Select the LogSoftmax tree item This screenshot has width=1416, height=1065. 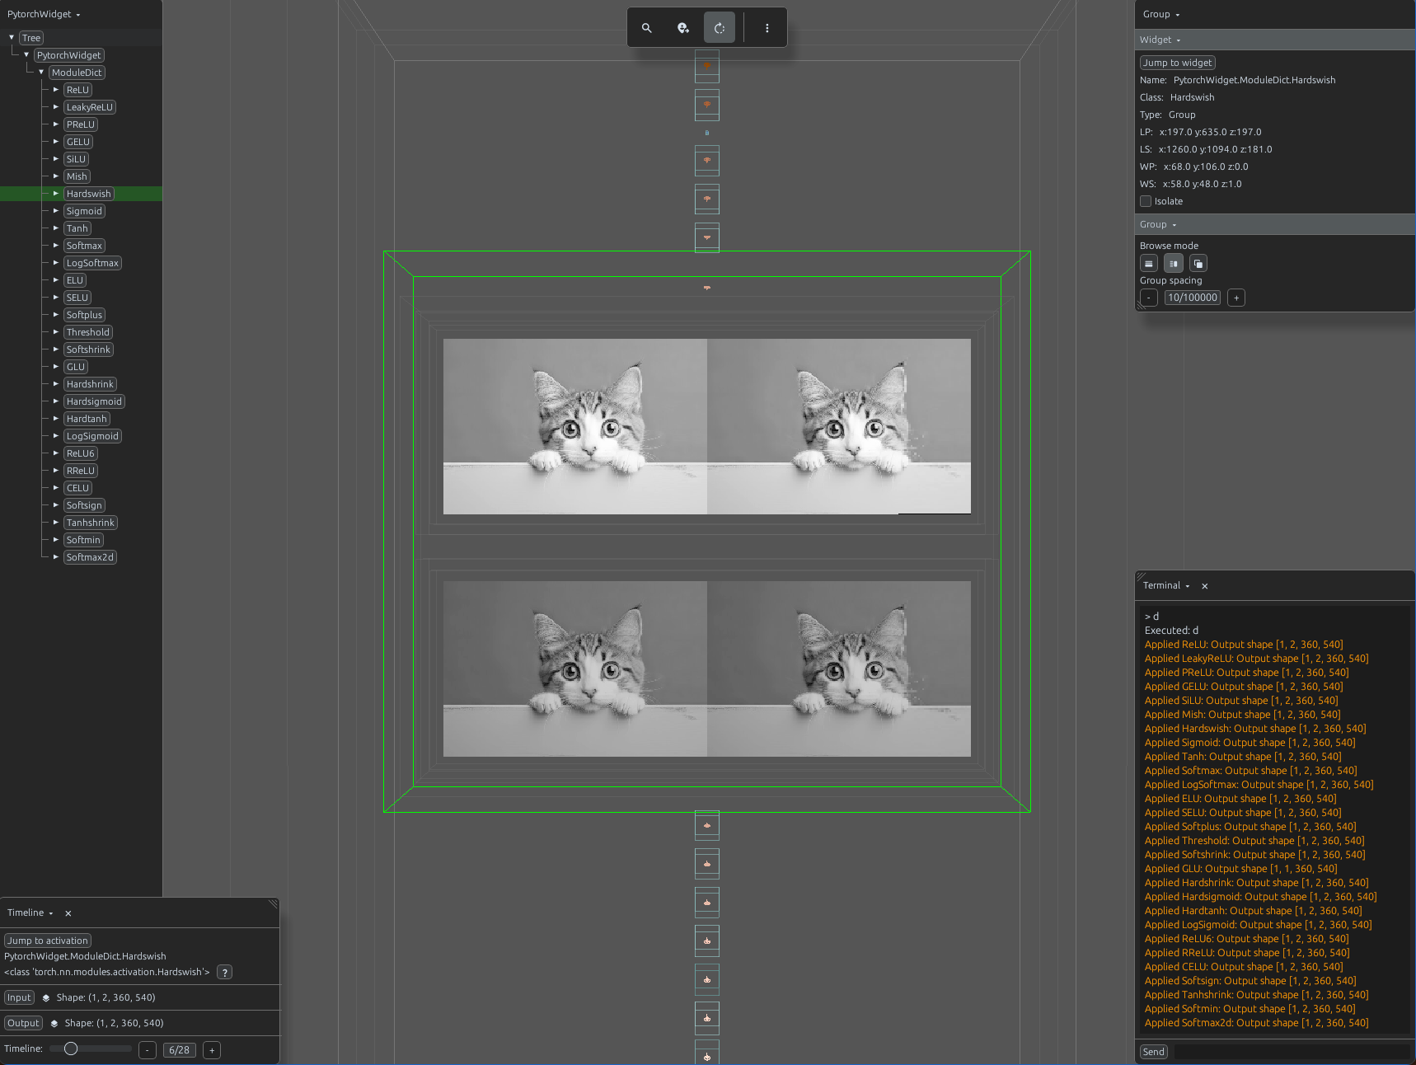click(93, 263)
